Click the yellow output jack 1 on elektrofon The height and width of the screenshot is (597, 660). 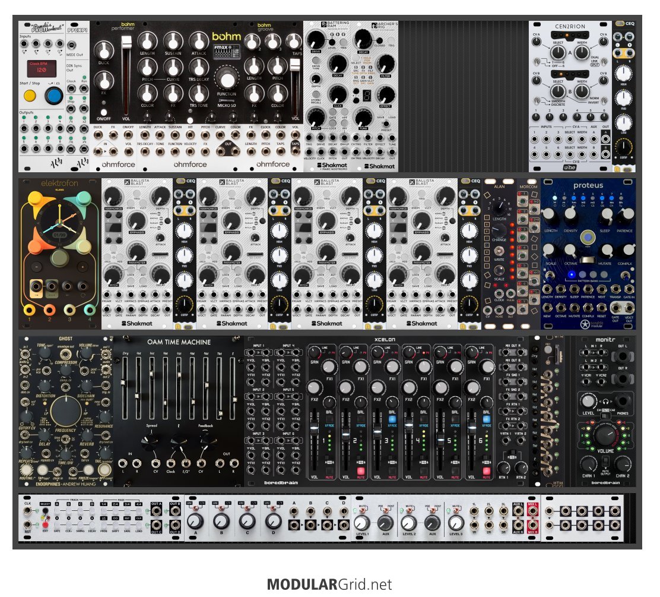point(30,310)
